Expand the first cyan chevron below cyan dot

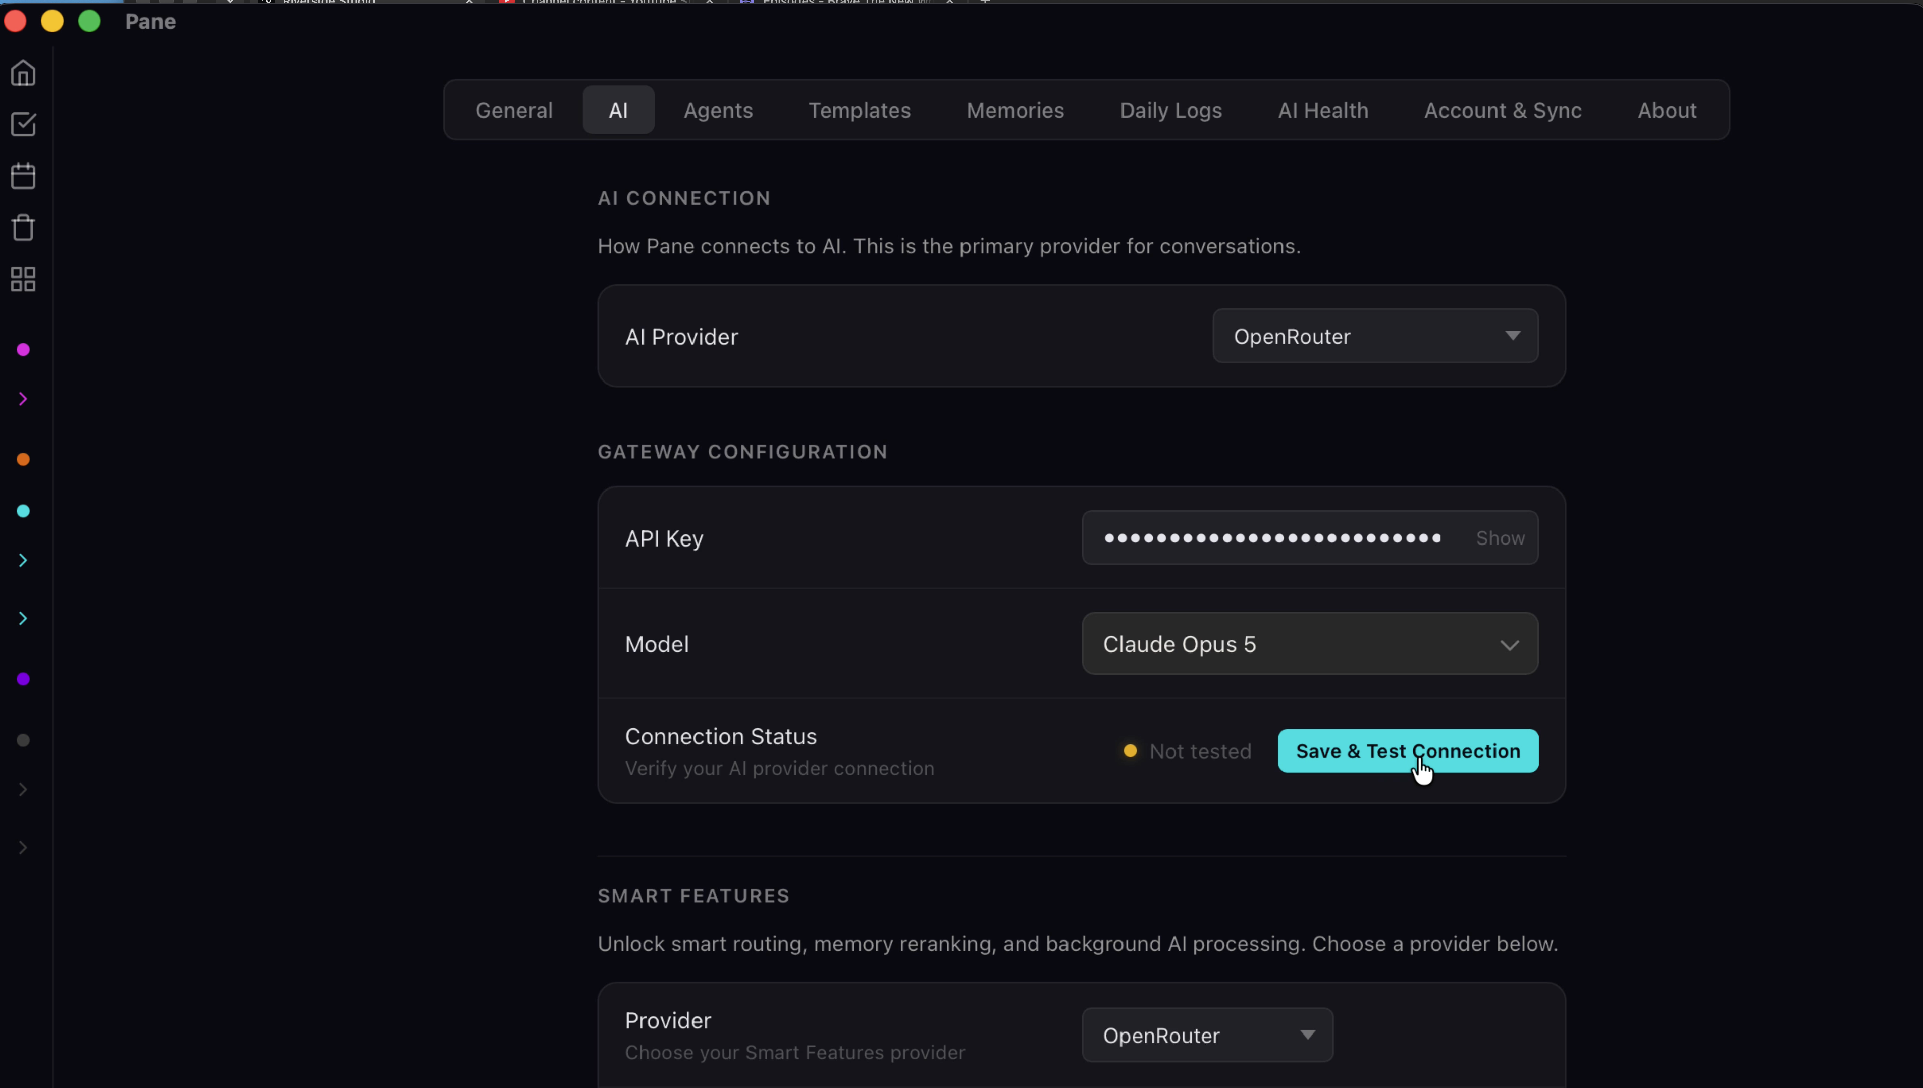pyautogui.click(x=23, y=561)
